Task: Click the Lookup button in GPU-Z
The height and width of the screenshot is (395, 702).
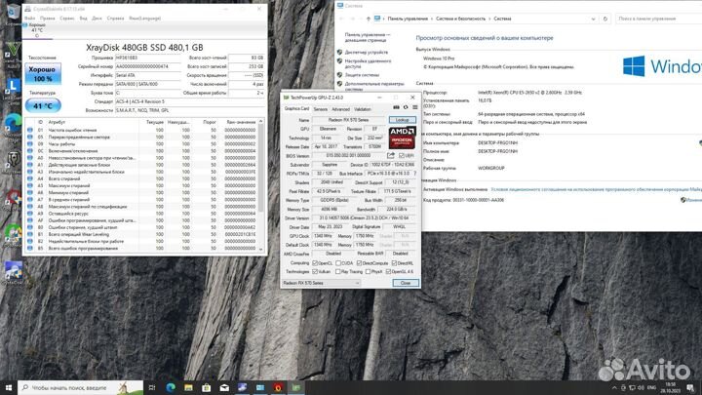Action: click(x=402, y=120)
